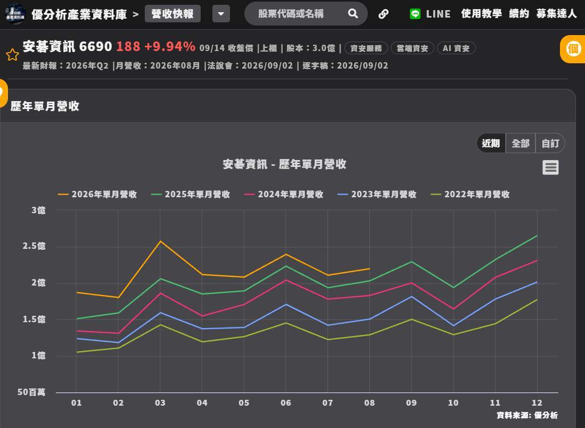585x428 pixels.
Task: Focus the 股票代碼或名稱 search field
Action: click(x=291, y=14)
